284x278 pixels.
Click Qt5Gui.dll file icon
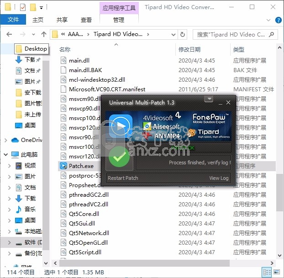pos(63,224)
